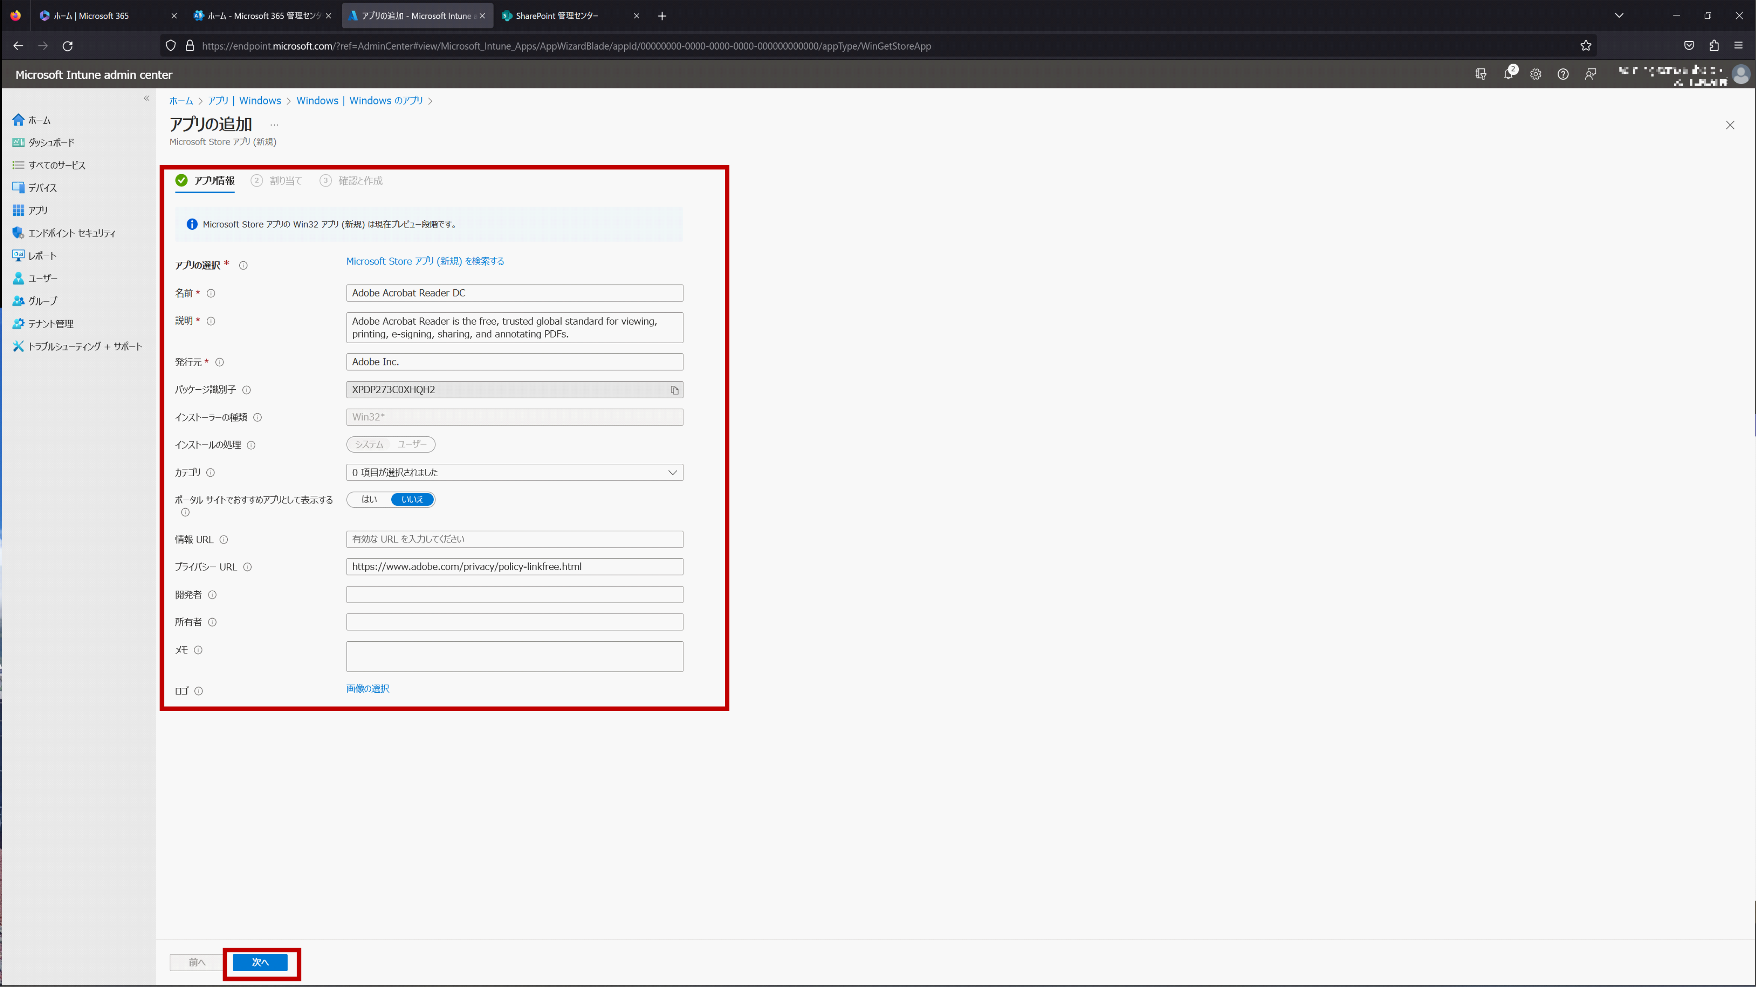Collapse the left navigation sidebar
Image resolution: width=1756 pixels, height=987 pixels.
(146, 98)
